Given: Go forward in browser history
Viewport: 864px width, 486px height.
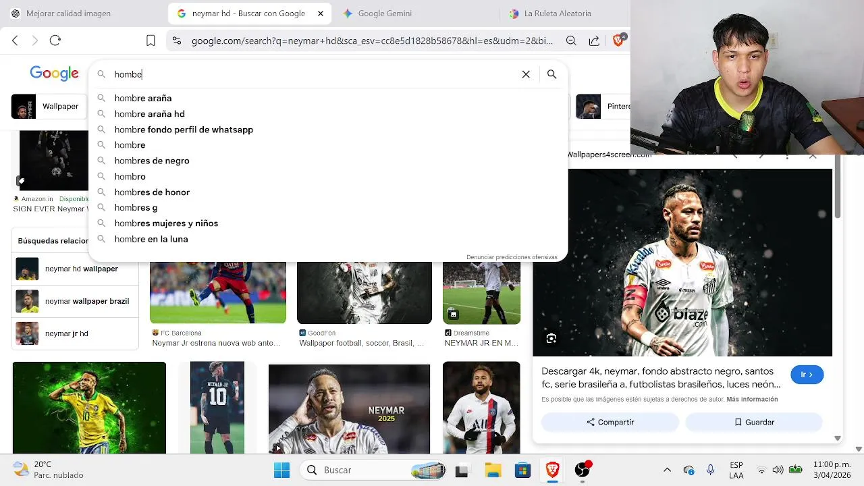Looking at the screenshot, I should click(x=35, y=40).
